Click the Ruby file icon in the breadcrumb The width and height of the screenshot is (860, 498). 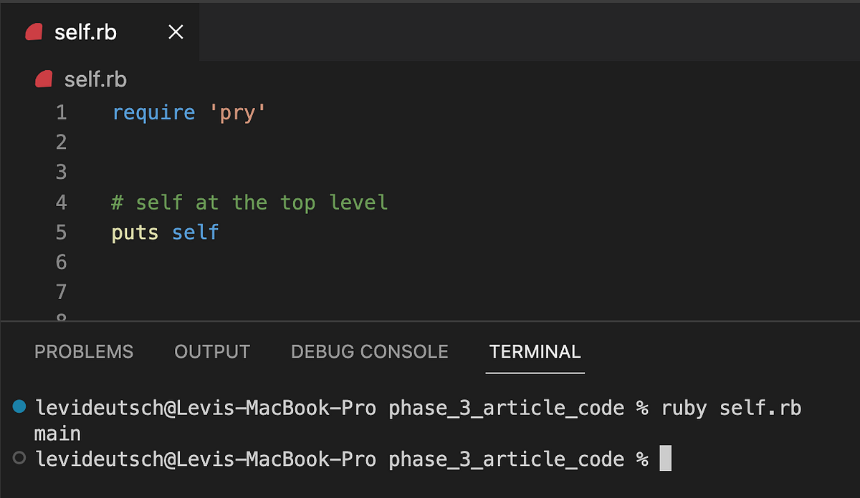pyautogui.click(x=44, y=79)
